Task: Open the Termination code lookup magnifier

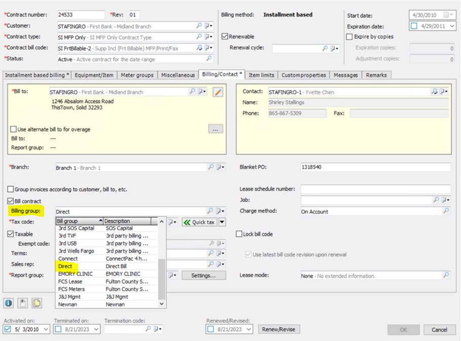Action: (148, 329)
